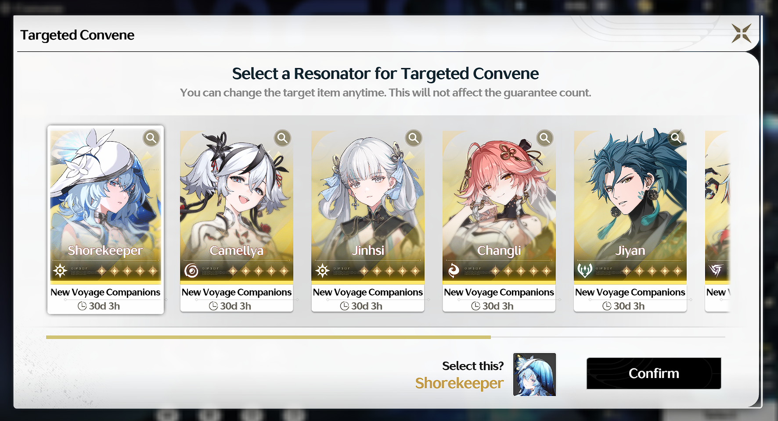Click the selected Shorekeeper portrait preview
778x421 pixels.
(534, 375)
